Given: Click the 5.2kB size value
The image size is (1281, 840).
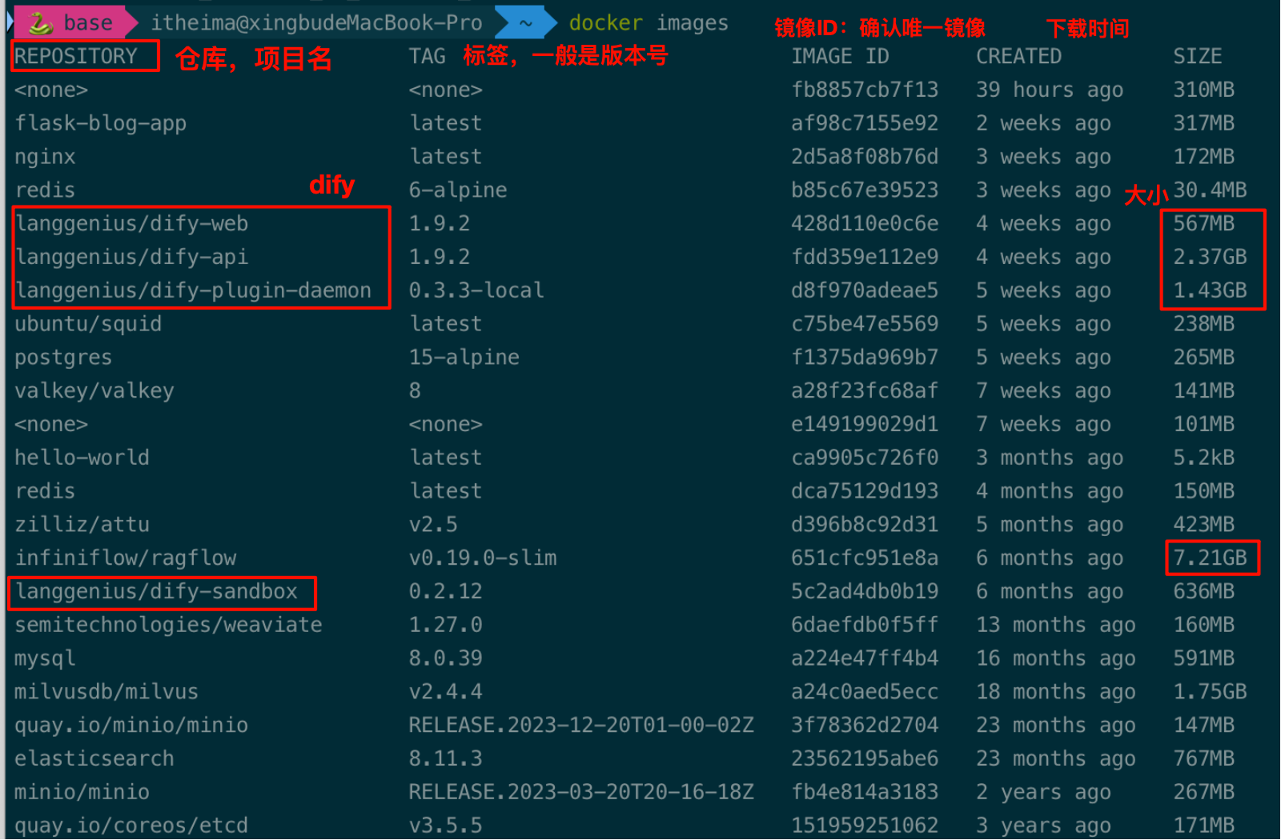Looking at the screenshot, I should point(1204,458).
